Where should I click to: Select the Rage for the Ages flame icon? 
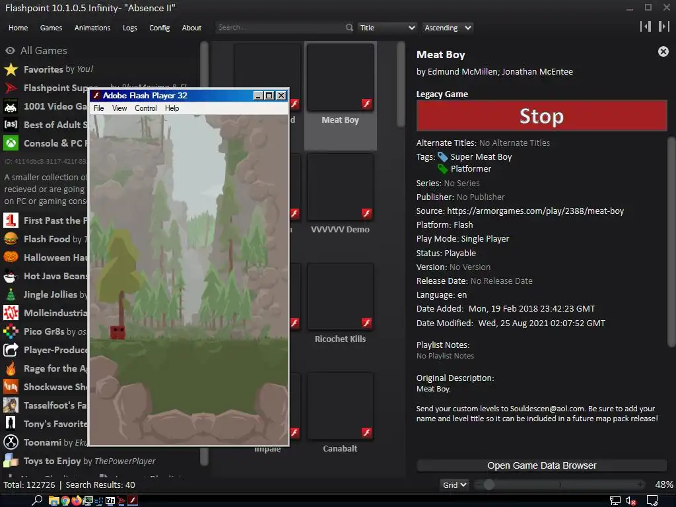coord(11,368)
